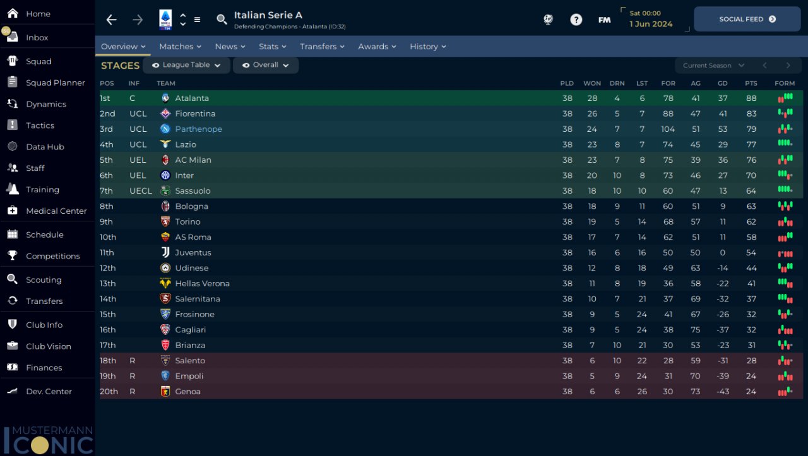808x456 pixels.
Task: Click the Serie A league logo
Action: [x=165, y=20]
